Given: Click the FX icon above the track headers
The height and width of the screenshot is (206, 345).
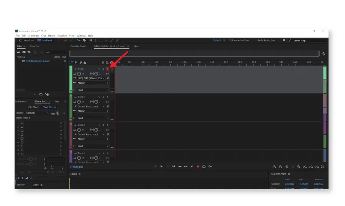Looking at the screenshot, I should 76,62.
